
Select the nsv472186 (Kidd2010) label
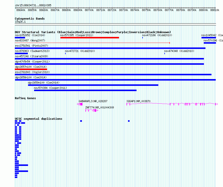tap(157, 35)
